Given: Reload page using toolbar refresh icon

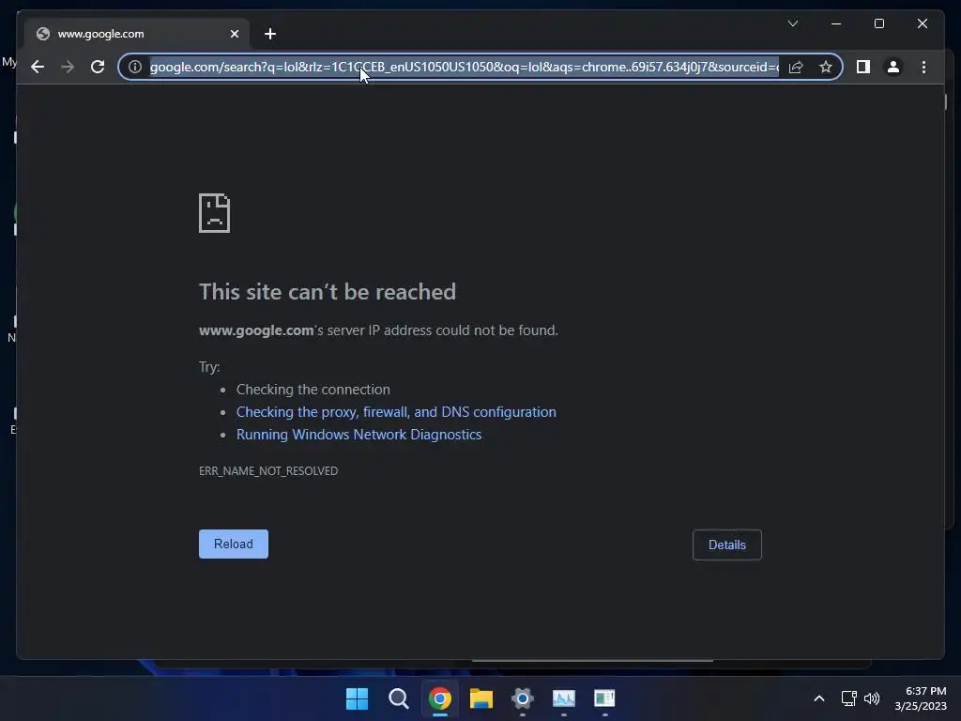Looking at the screenshot, I should click(98, 67).
